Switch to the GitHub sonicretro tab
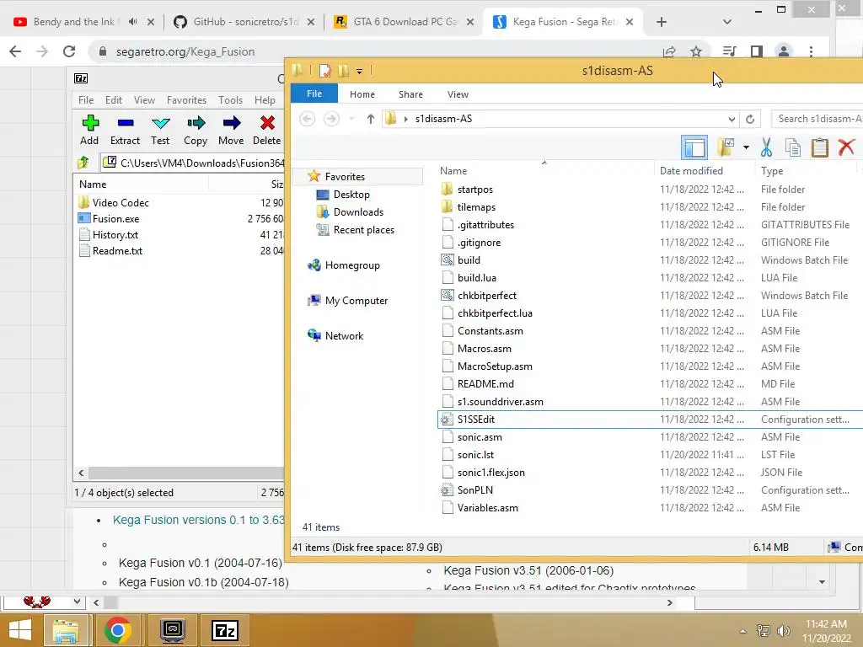Image resolution: width=863 pixels, height=647 pixels. pos(245,22)
